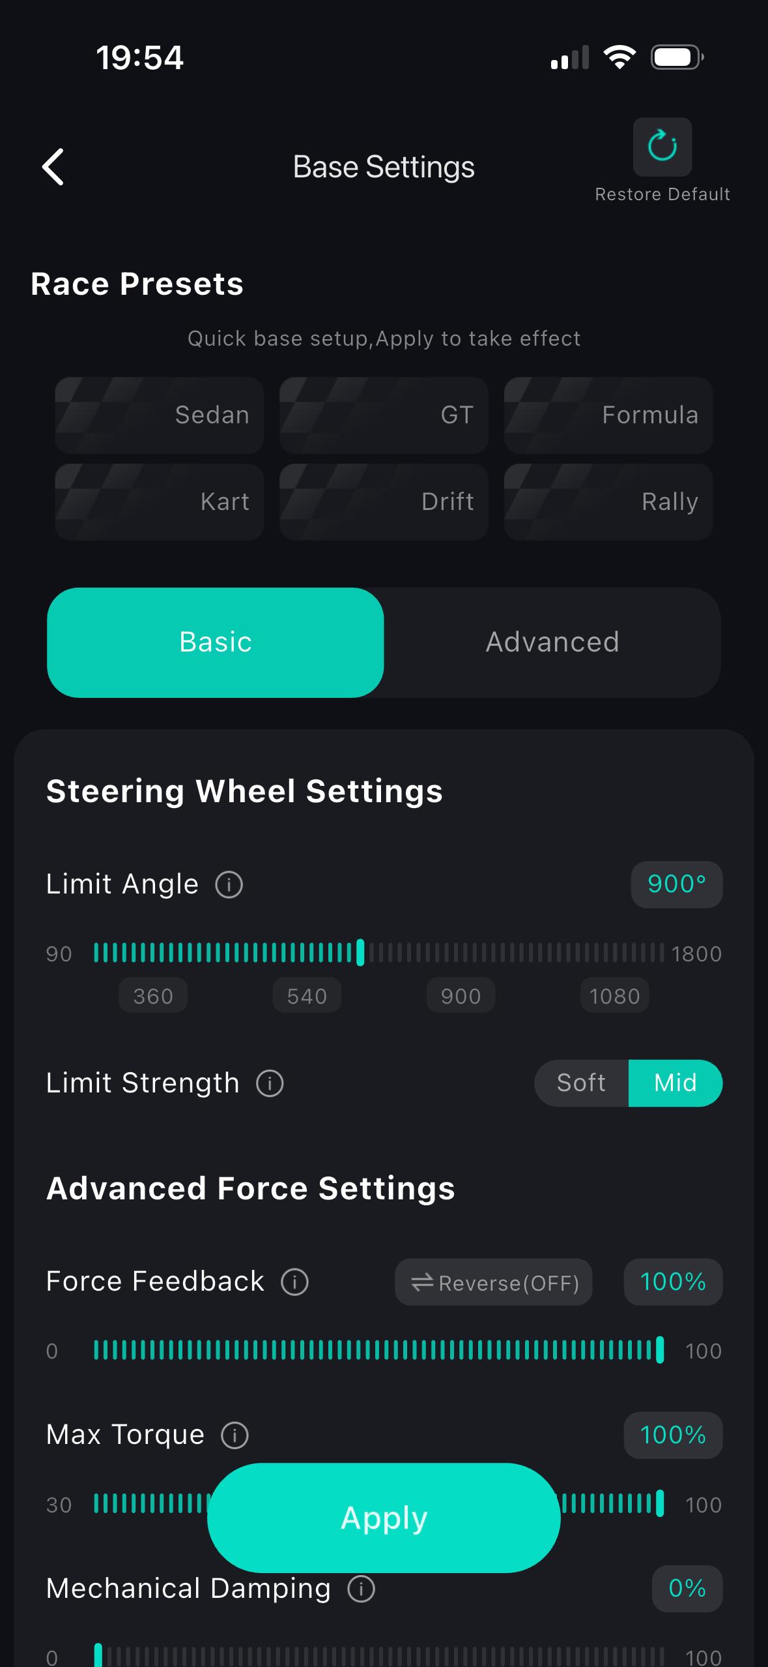Tap the Force Feedback 100% value box
This screenshot has width=768, height=1667.
[673, 1282]
